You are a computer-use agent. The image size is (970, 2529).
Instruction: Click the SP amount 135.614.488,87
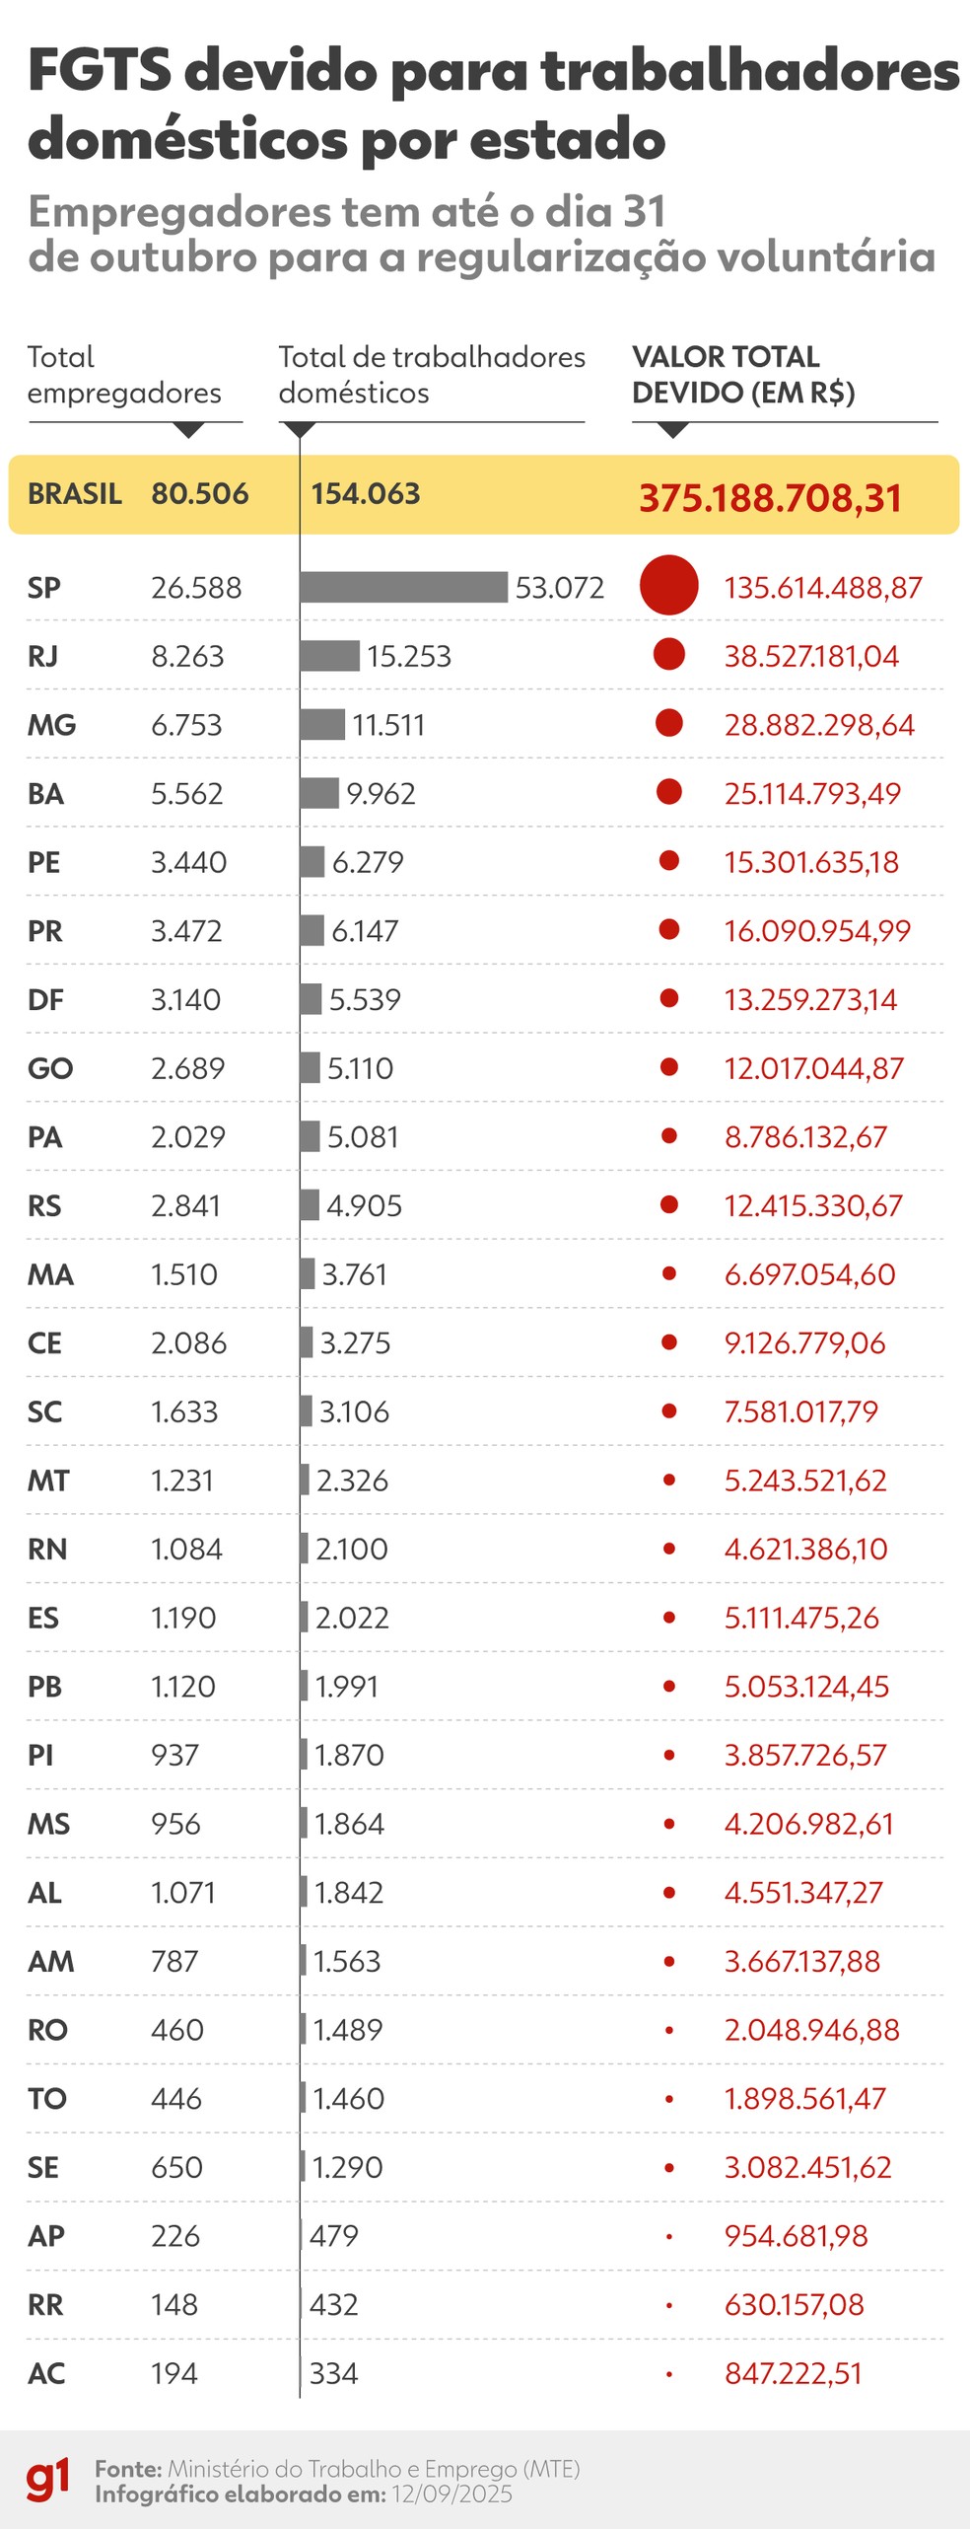pos(823,588)
